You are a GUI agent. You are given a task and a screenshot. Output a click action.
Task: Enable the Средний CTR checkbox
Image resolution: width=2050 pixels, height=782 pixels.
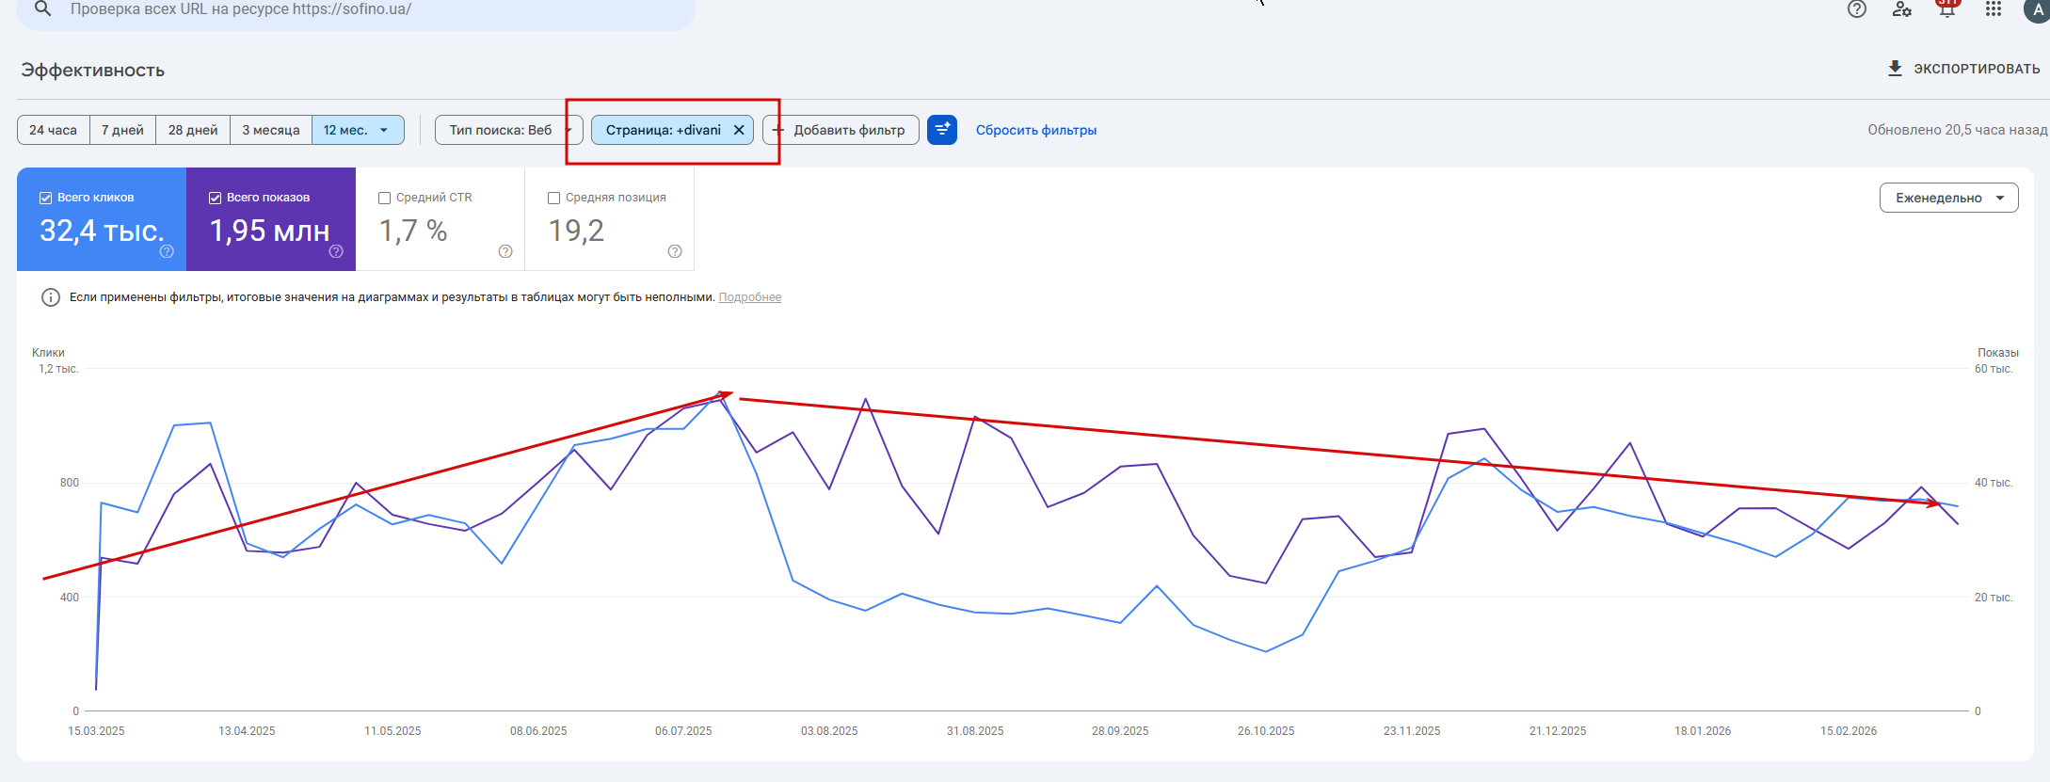click(x=384, y=198)
